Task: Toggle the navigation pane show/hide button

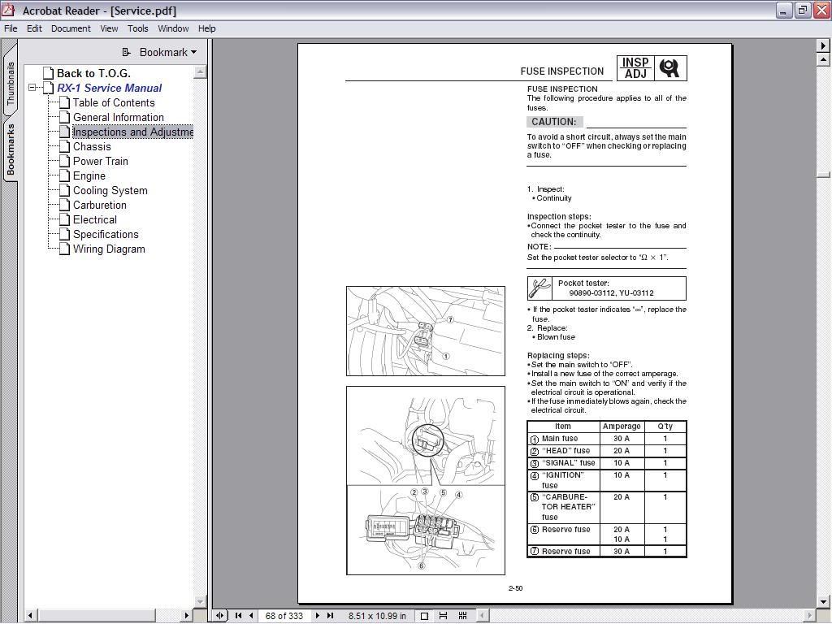Action: (219, 616)
